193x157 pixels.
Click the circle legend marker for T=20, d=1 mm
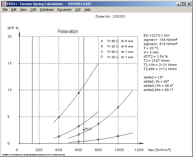point(102,57)
